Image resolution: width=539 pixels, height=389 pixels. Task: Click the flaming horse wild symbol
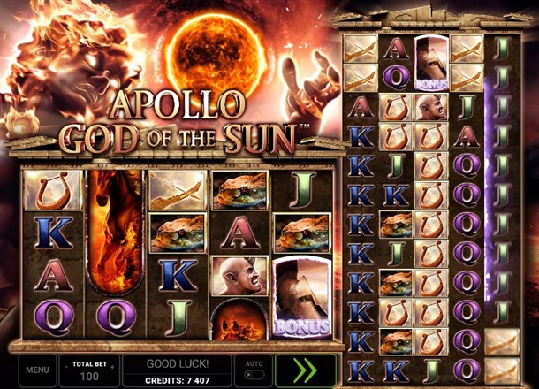116,233
